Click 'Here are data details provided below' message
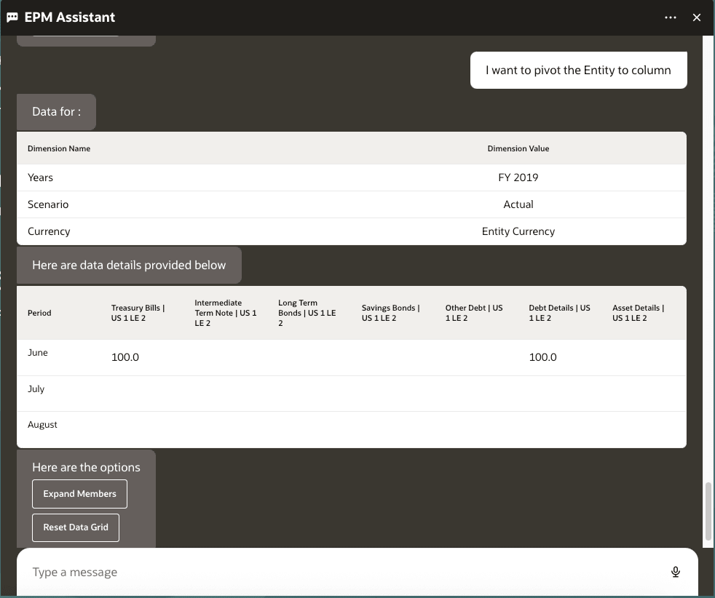The image size is (715, 598). pos(129,265)
